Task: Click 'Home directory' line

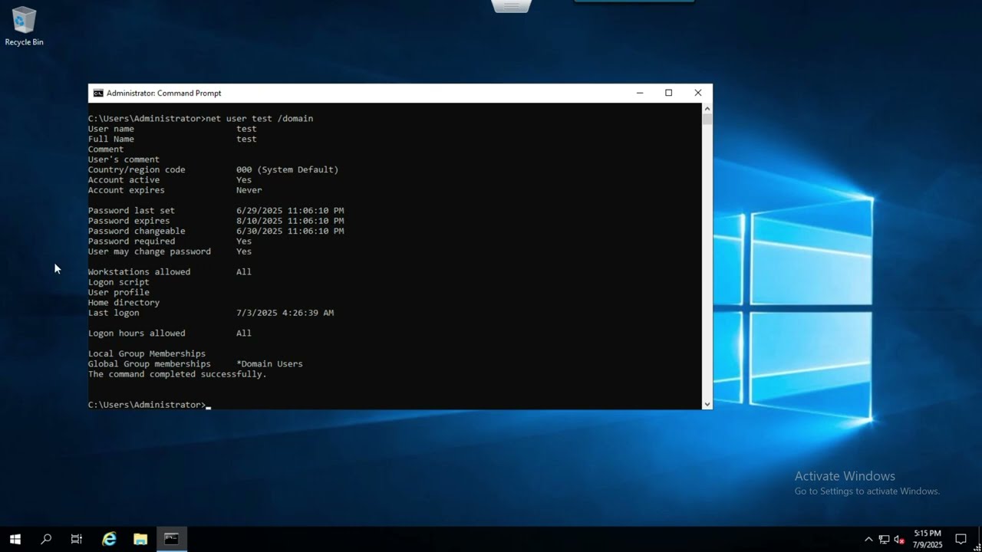Action: click(124, 303)
